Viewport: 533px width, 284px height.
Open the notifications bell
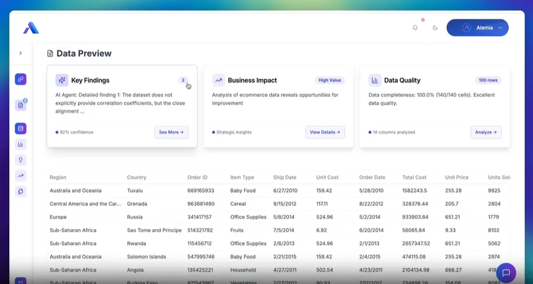click(x=415, y=27)
